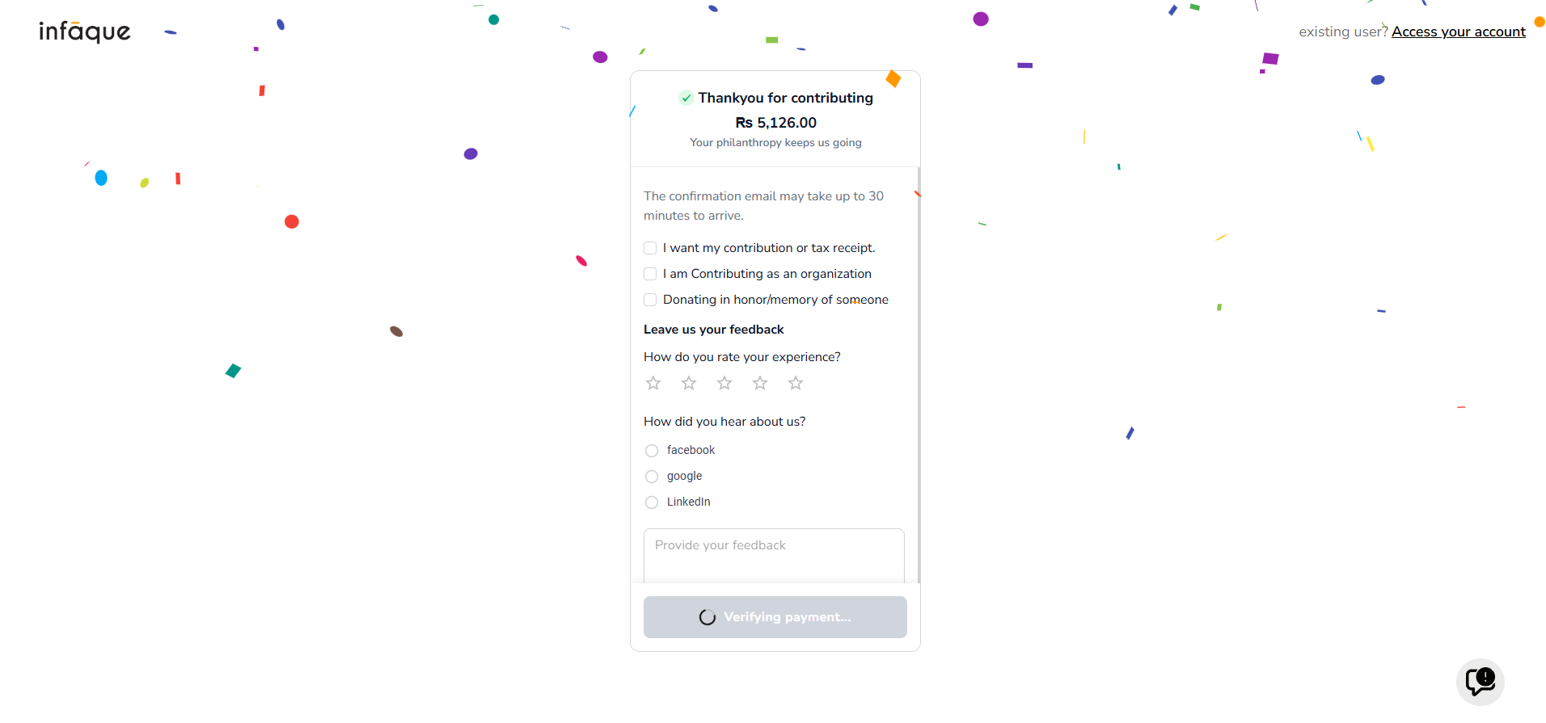Rate experience with the first star

pos(653,383)
